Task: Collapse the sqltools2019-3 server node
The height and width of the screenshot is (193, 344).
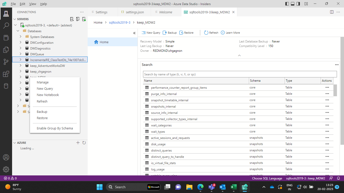Action: tap(15, 25)
